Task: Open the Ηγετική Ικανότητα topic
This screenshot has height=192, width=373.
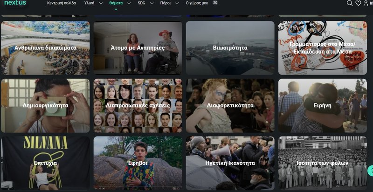Action: [x=230, y=163]
